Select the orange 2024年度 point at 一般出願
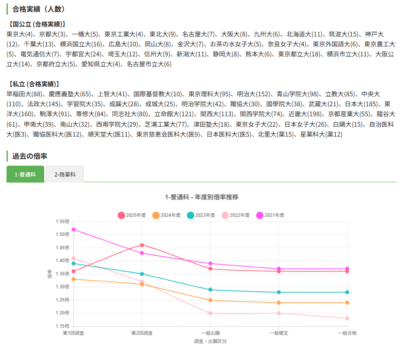Image resolution: width=402 pixels, height=353 pixels. (210, 300)
